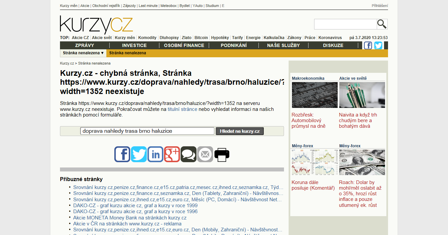Open TOP link 'Akcie CZ'
This screenshot has width=448, height=235.
(x=80, y=38)
